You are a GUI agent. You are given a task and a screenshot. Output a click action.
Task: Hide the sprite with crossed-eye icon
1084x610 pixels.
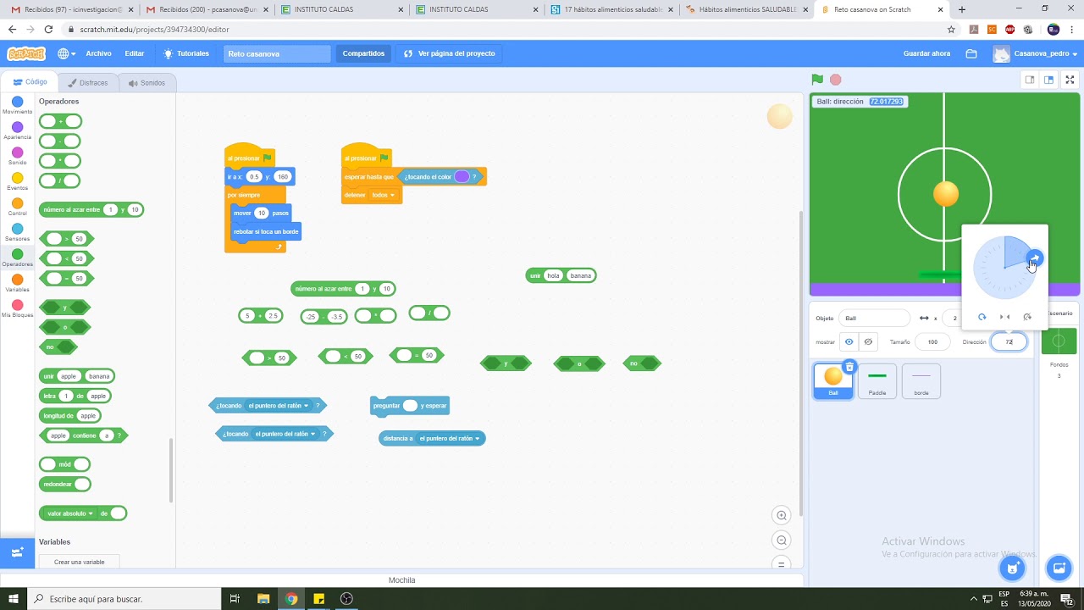click(x=868, y=342)
